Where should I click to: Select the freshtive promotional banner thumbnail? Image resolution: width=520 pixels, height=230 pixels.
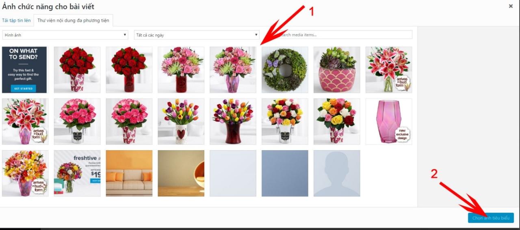[77, 173]
